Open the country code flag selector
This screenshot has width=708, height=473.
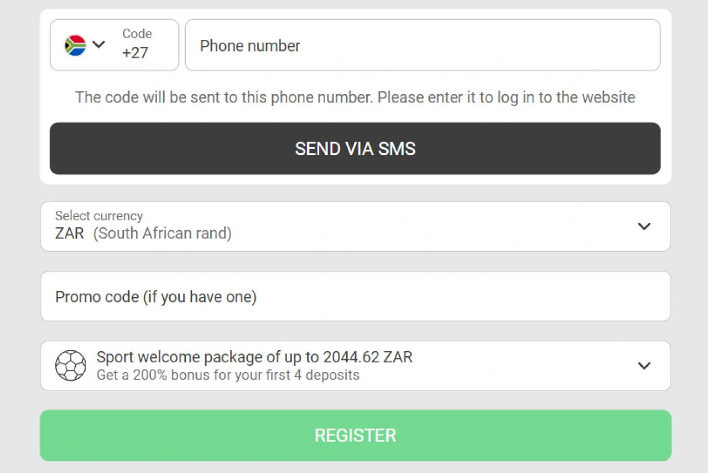[x=74, y=45]
